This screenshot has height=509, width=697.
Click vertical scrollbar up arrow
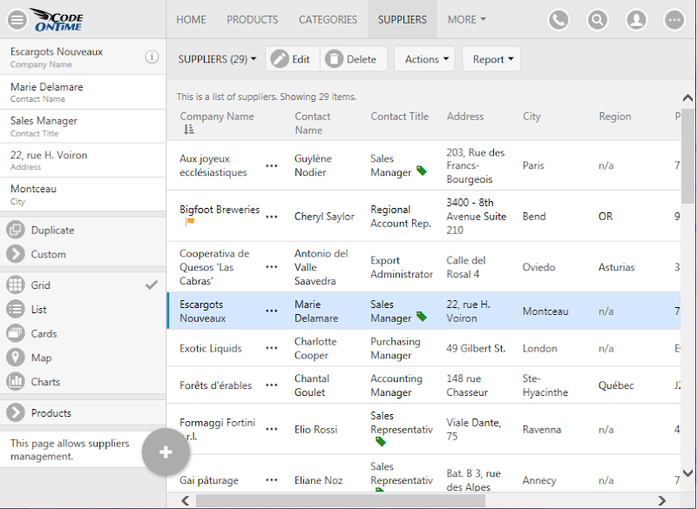click(687, 97)
